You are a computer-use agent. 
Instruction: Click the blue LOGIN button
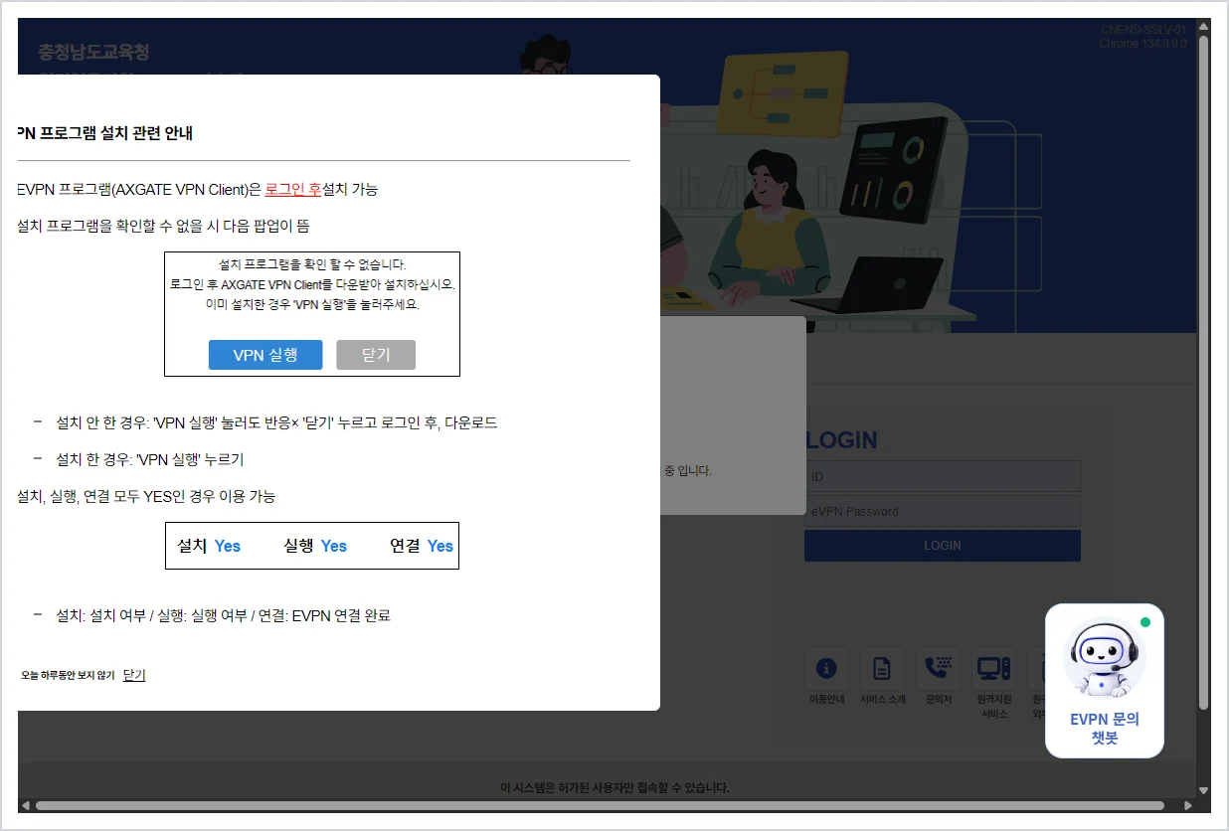pos(943,546)
